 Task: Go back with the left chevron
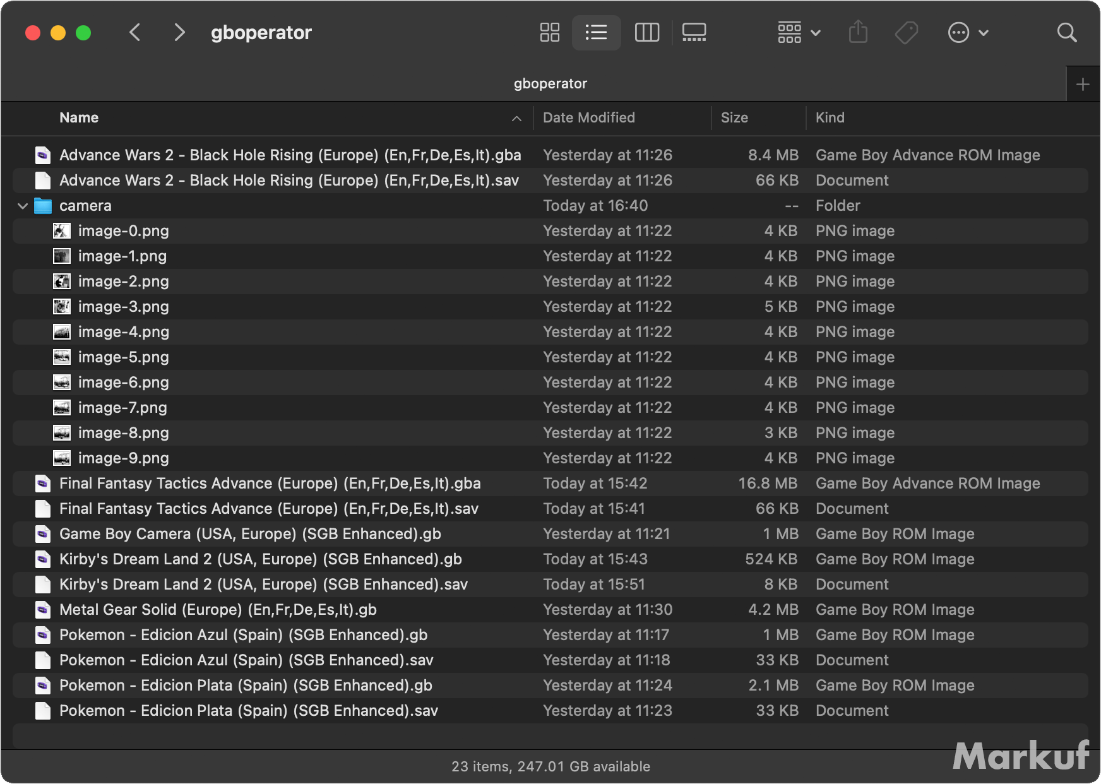click(x=134, y=32)
